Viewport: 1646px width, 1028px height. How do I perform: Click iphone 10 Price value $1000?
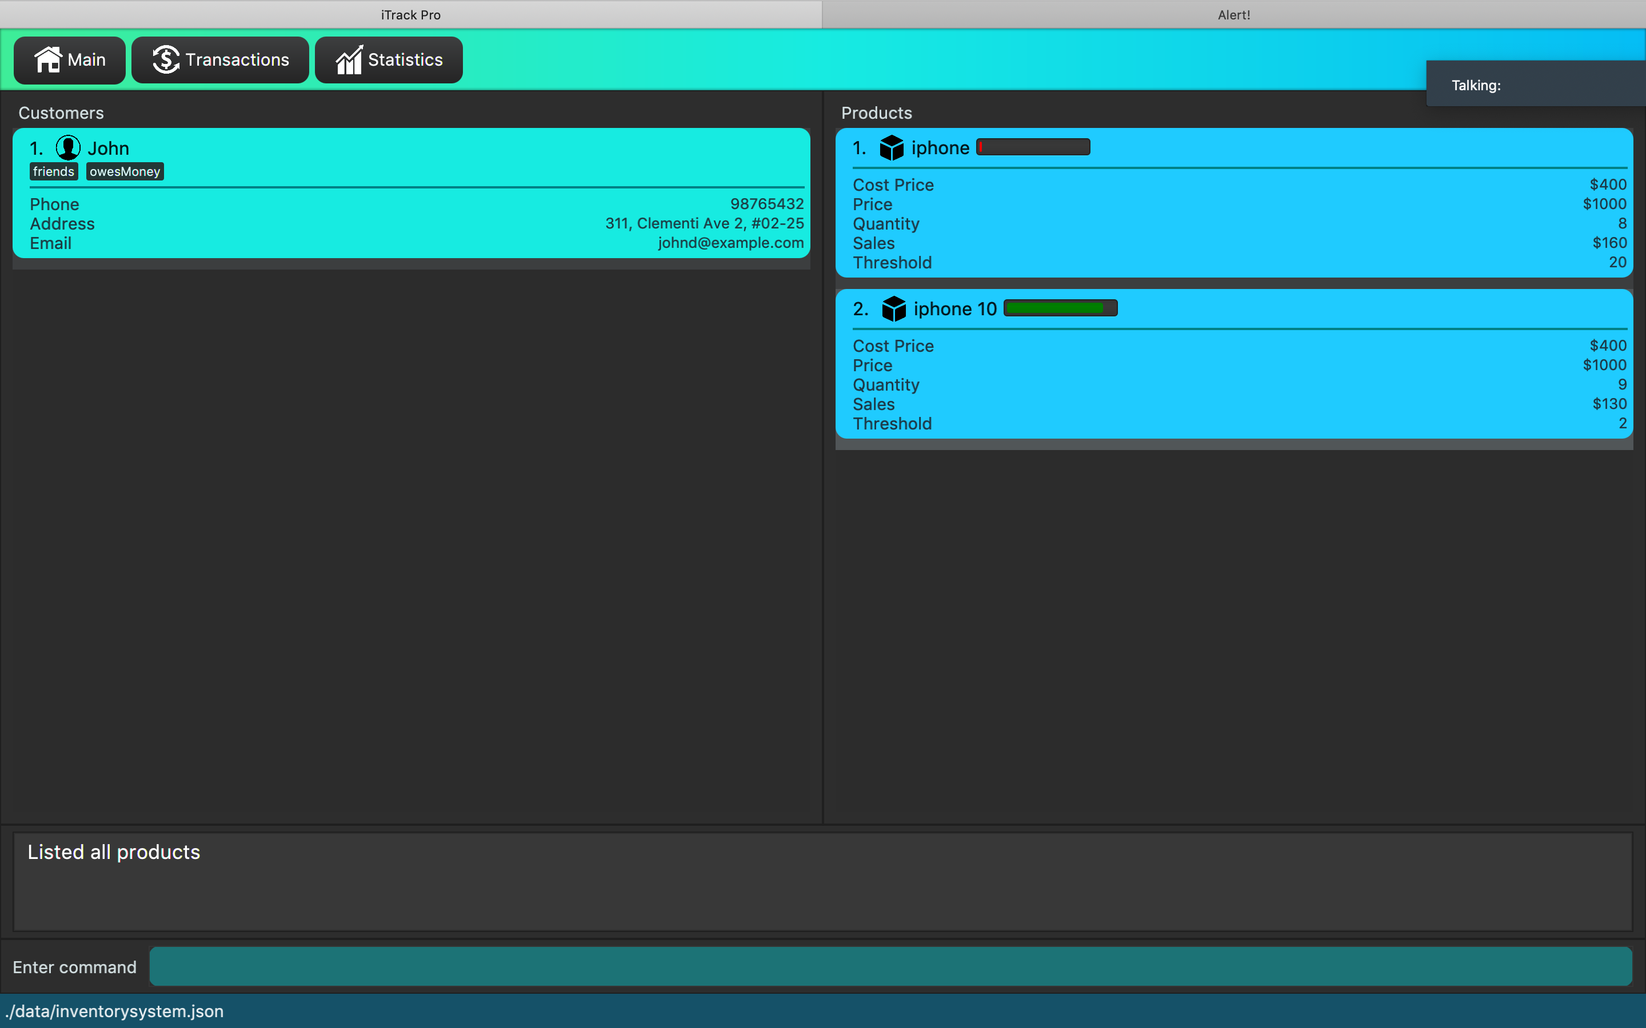pyautogui.click(x=1604, y=365)
